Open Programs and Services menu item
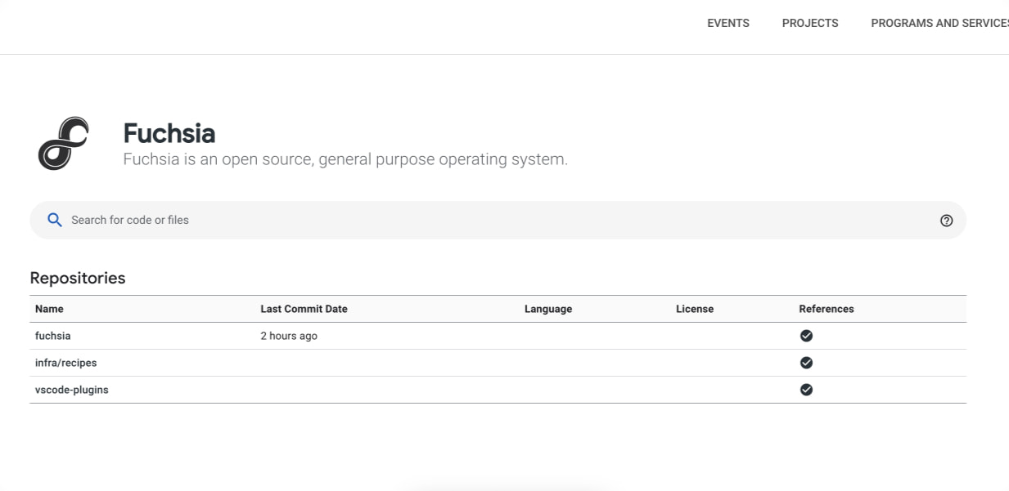The height and width of the screenshot is (491, 1009). 939,23
